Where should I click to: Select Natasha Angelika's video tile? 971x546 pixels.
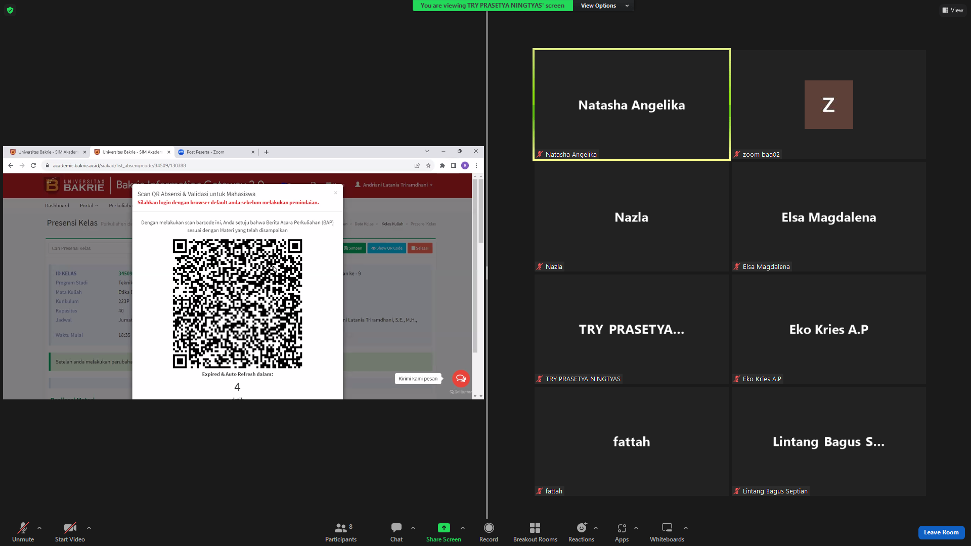[x=632, y=105]
